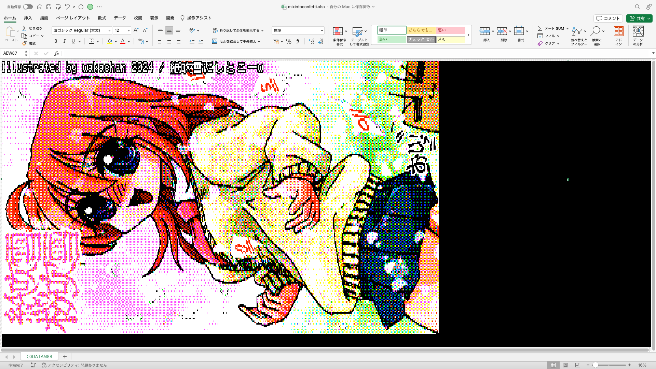This screenshot has height=369, width=656.
Task: Apply the 悪い cell style
Action: (451, 30)
